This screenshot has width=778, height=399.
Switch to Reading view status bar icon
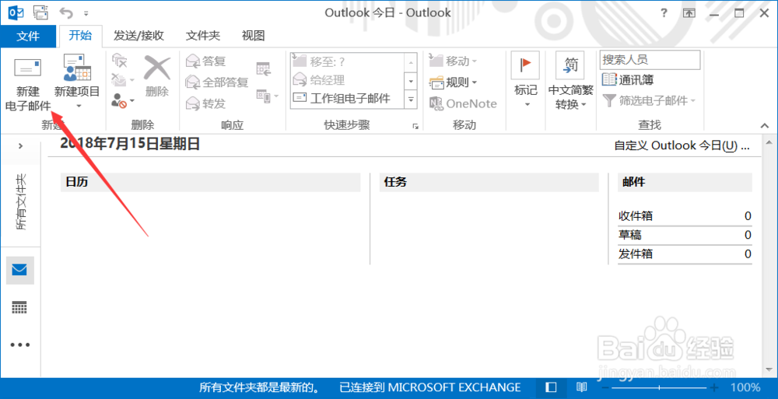click(581, 387)
